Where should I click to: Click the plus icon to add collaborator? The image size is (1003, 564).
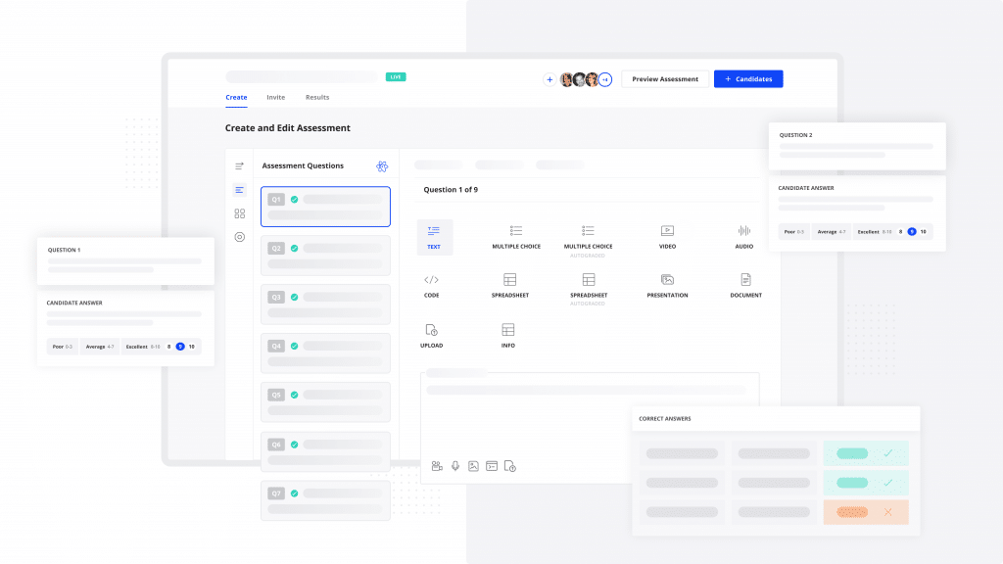[549, 79]
